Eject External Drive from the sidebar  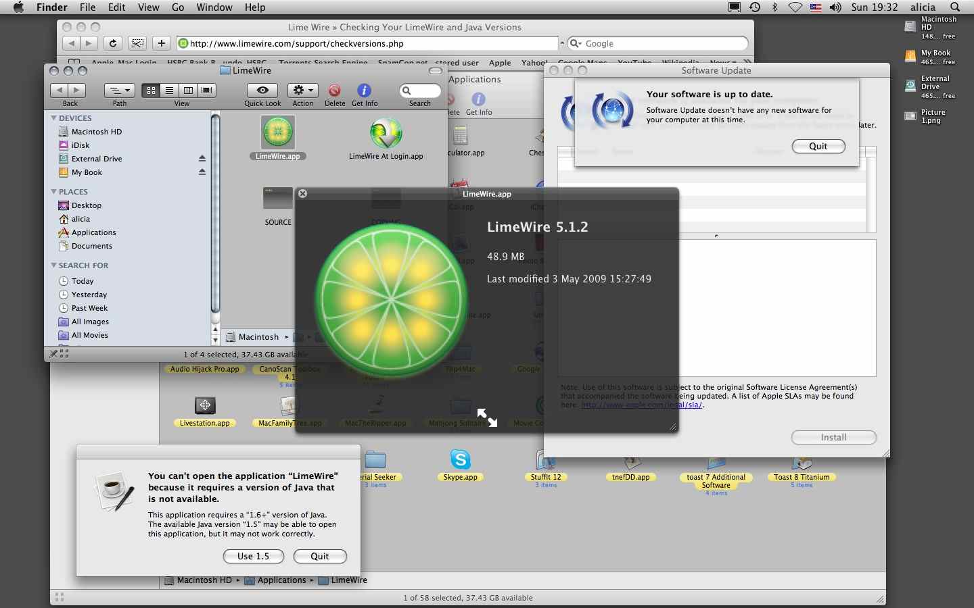[202, 159]
